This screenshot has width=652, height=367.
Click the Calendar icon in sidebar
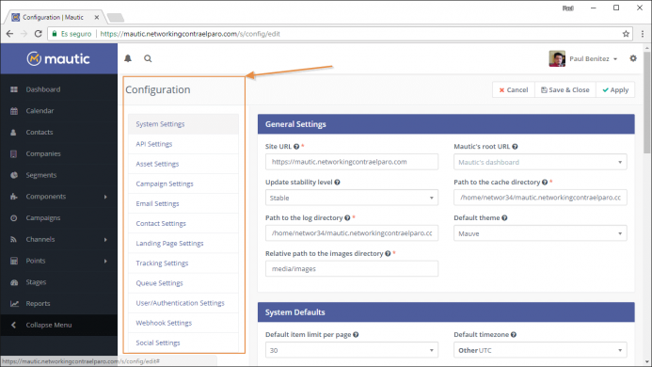[x=14, y=111]
